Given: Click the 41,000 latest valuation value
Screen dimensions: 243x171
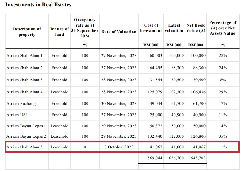Looking at the screenshot, I should click(x=177, y=147).
